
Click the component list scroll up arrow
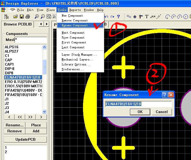44,47
